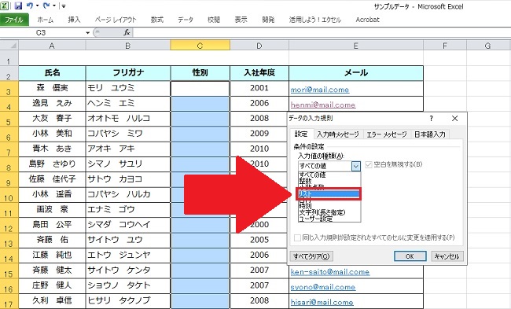Select cell containing オオトモ ハルコ
The image size is (511, 309).
coord(128,119)
